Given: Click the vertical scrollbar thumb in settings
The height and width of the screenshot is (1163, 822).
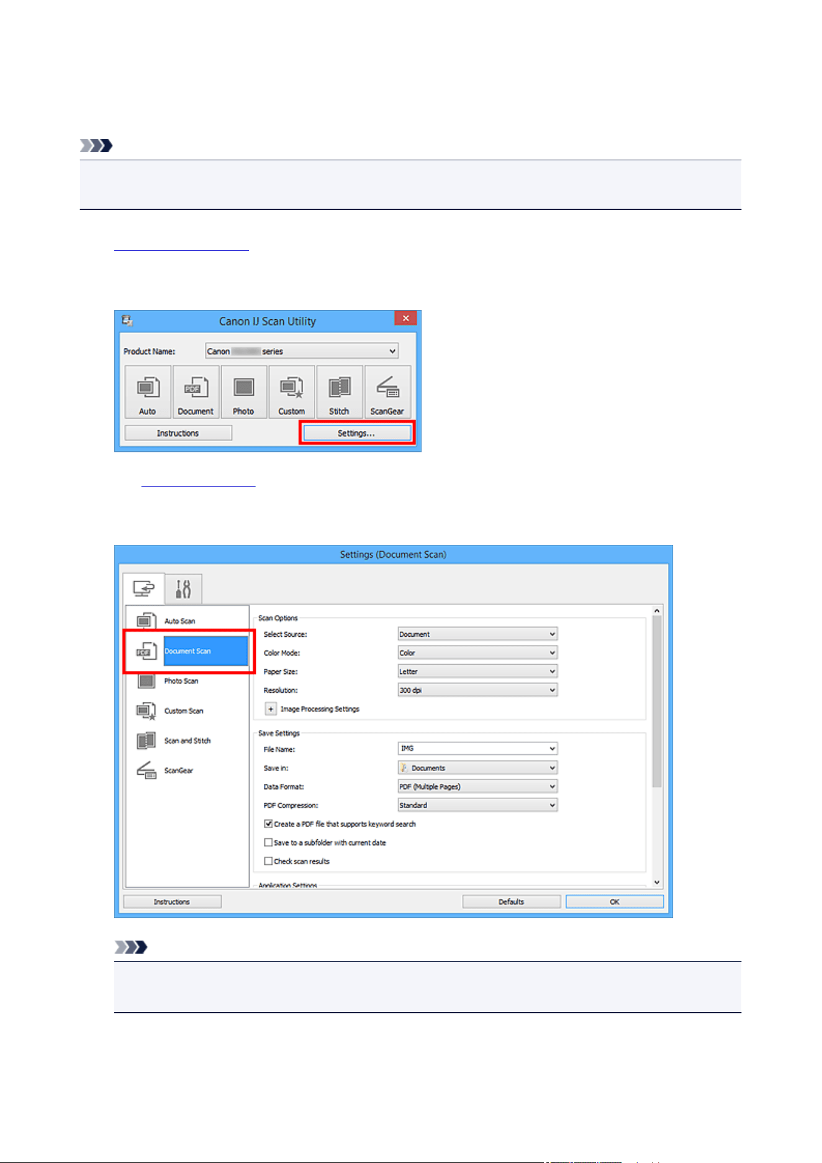Looking at the screenshot, I should tap(657, 701).
